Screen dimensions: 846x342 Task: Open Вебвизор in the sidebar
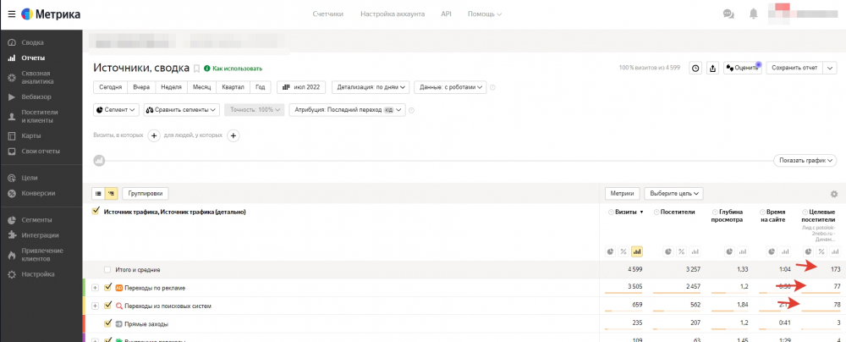click(36, 97)
